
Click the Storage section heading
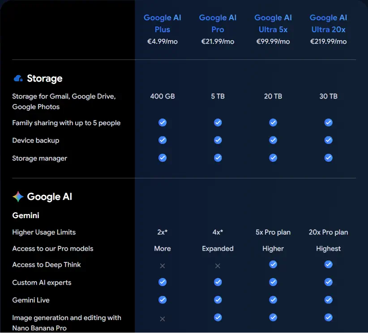coord(45,79)
